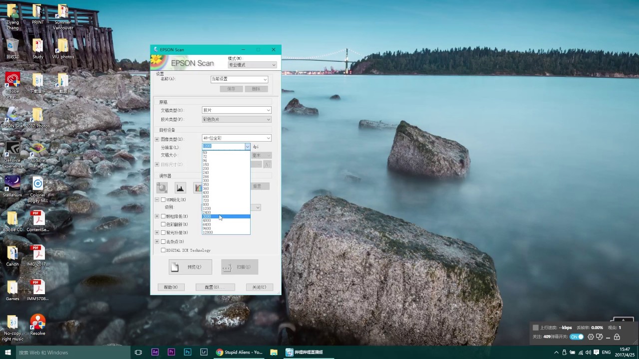This screenshot has width=639, height=359.
Task: Click the resolution value input field
Action: [223, 147]
